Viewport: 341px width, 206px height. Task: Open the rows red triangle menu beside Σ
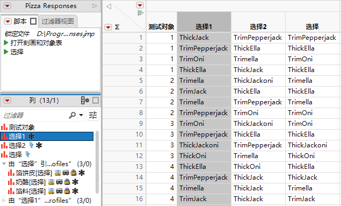(x=108, y=27)
